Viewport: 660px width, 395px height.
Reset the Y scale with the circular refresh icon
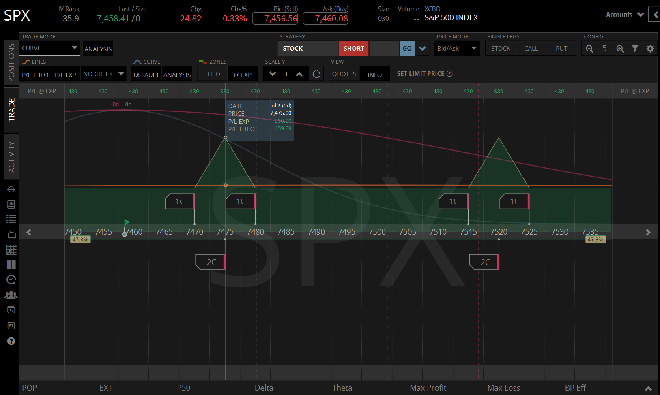coord(316,74)
